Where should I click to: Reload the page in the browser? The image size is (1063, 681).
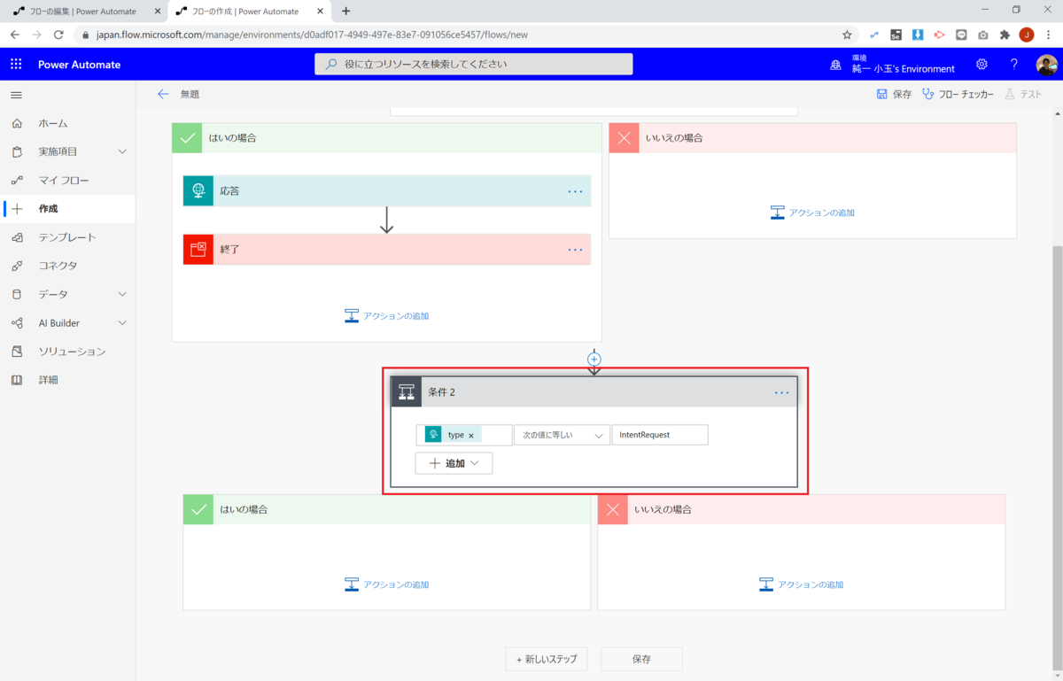[x=58, y=35]
